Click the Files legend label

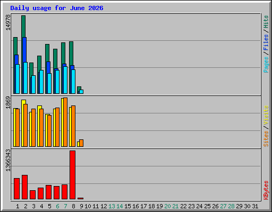click(x=266, y=42)
